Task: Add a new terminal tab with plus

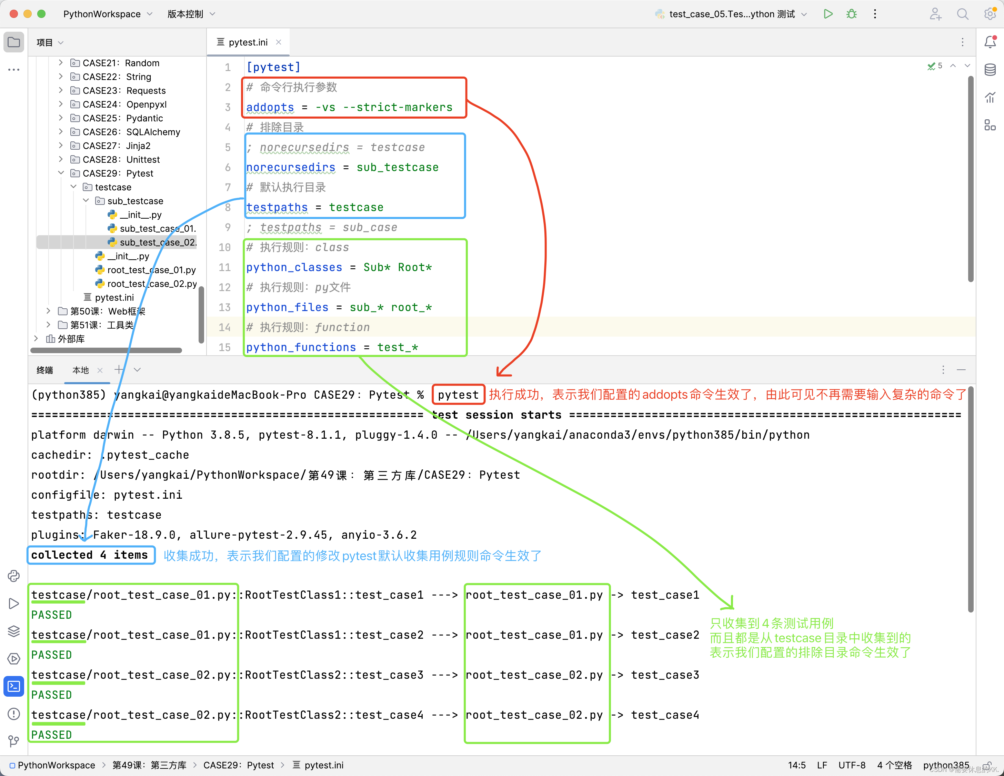Action: click(x=119, y=370)
